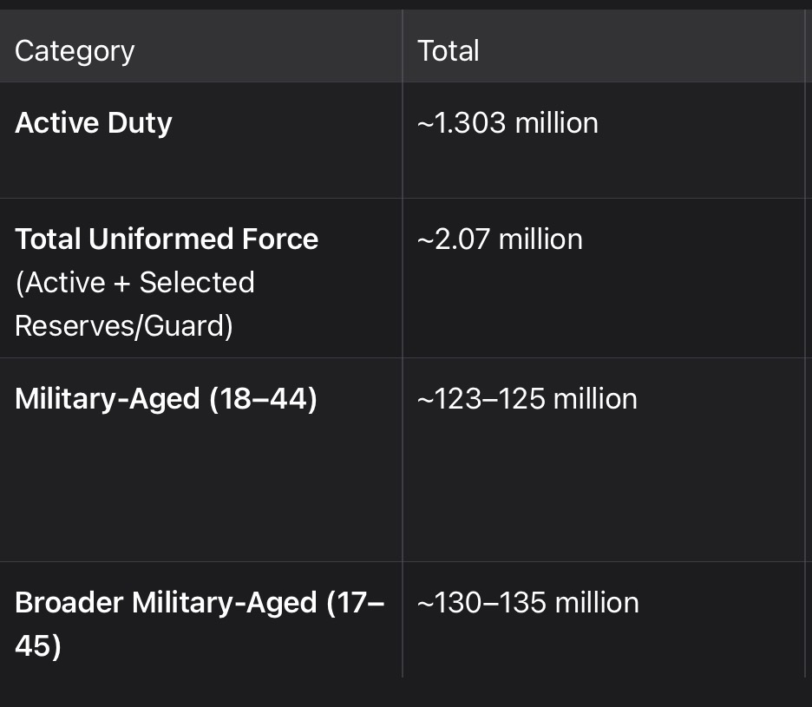Click the wrapped 45) text line
Image resolution: width=812 pixels, height=707 pixels.
38,647
